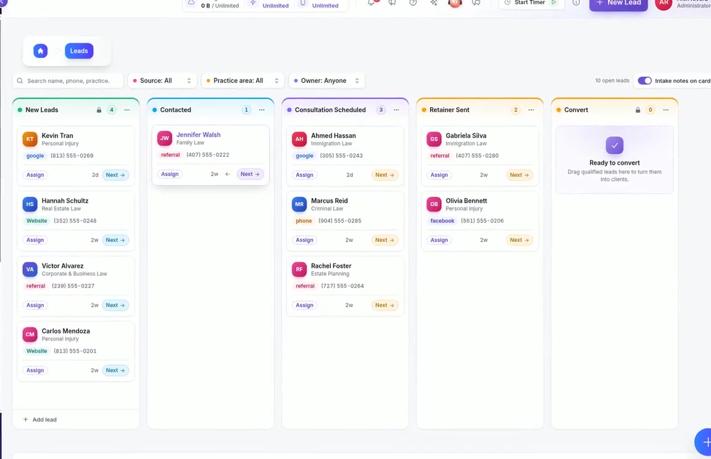Screen dimensions: 711x459
Task: Assign Jennifer Walsh lead
Action: pos(170,174)
